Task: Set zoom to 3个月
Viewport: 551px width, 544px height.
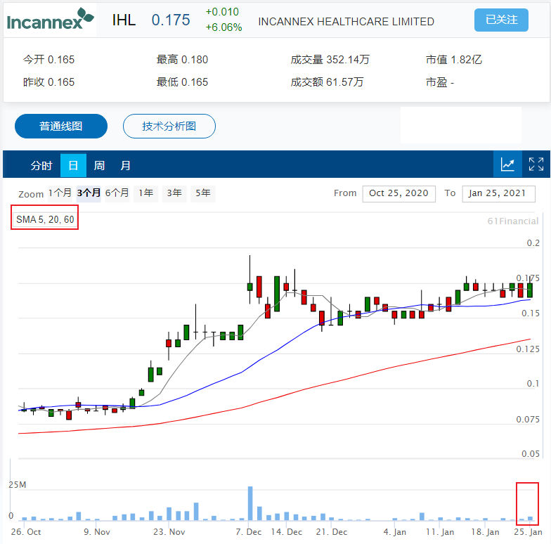Action: click(89, 193)
